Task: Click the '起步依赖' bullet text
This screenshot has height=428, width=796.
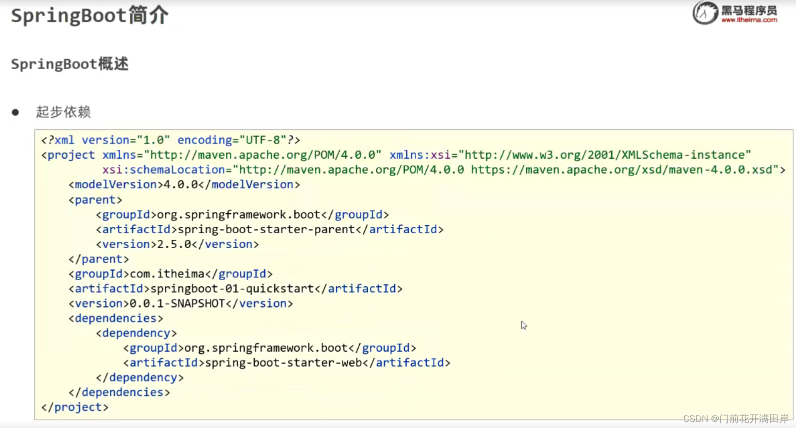Action: pos(63,112)
